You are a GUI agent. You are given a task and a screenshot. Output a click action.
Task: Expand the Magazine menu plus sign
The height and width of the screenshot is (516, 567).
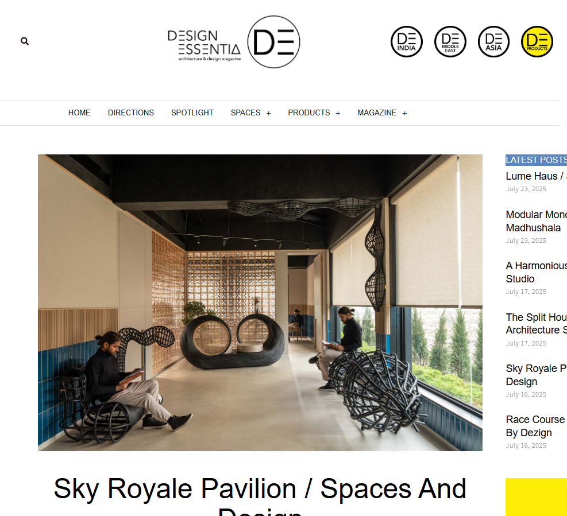(404, 114)
